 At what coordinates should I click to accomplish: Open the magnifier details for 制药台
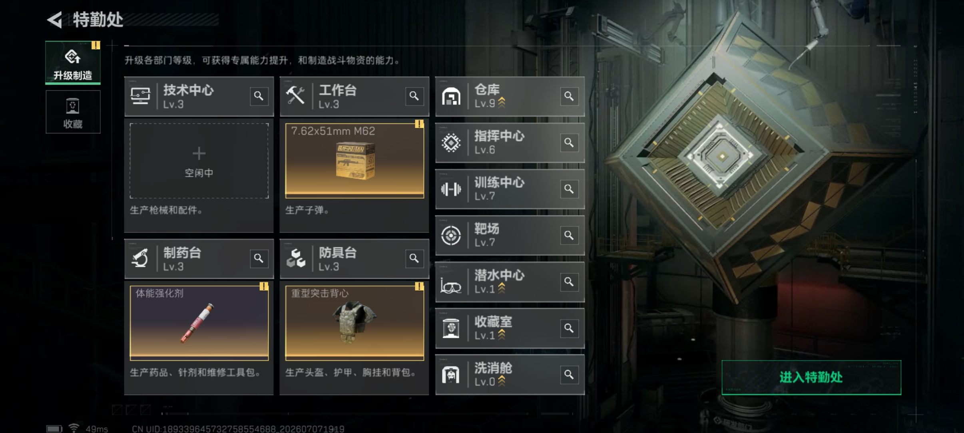coord(259,258)
